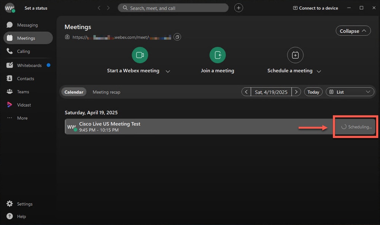This screenshot has width=380, height=225.
Task: Click the Scheduling... status indicator
Action: [x=356, y=127]
